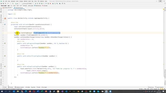Open purple Visual Studio from the taskbar
The height and width of the screenshot is (93, 166).
(62, 91)
